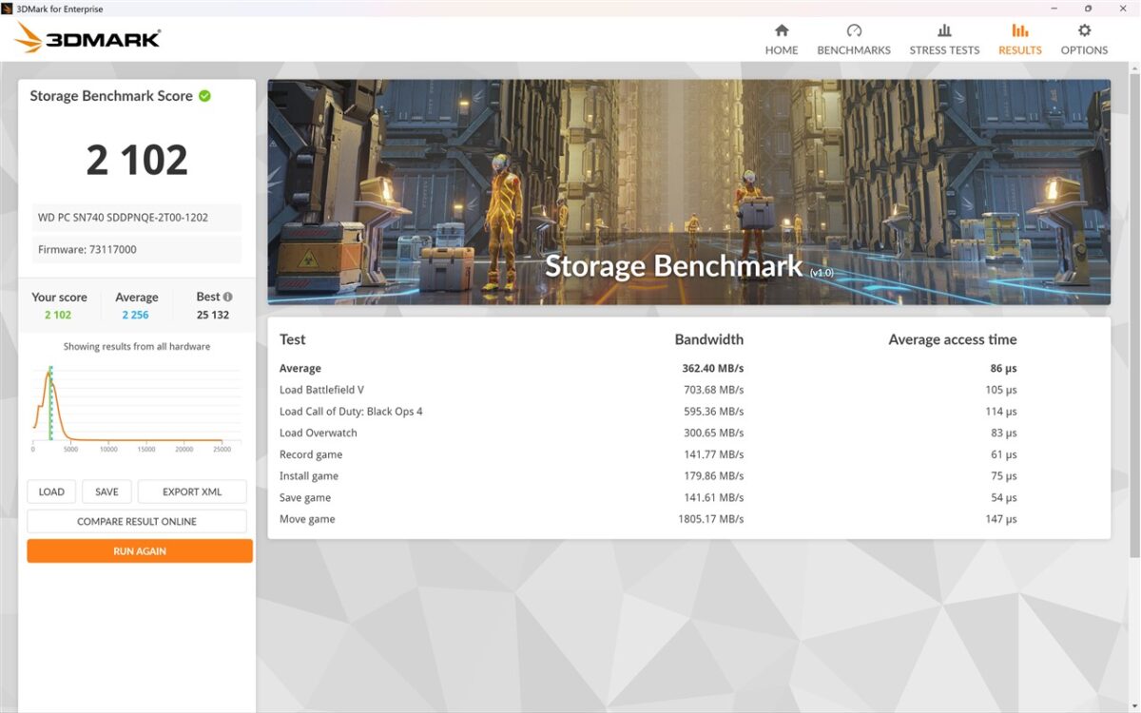
Task: Open Stress Tests via the bar-chart icon
Action: [x=944, y=31]
